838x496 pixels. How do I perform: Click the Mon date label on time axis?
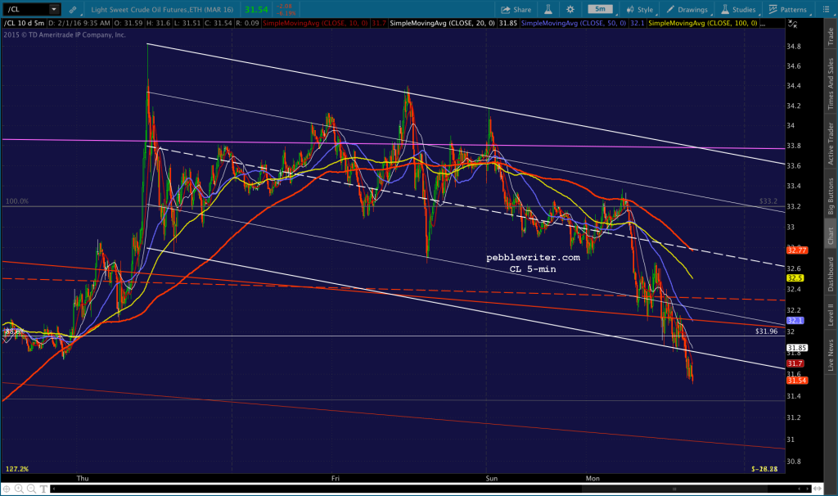pos(592,478)
